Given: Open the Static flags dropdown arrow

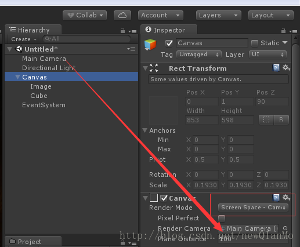Looking at the screenshot, I should coord(285,42).
